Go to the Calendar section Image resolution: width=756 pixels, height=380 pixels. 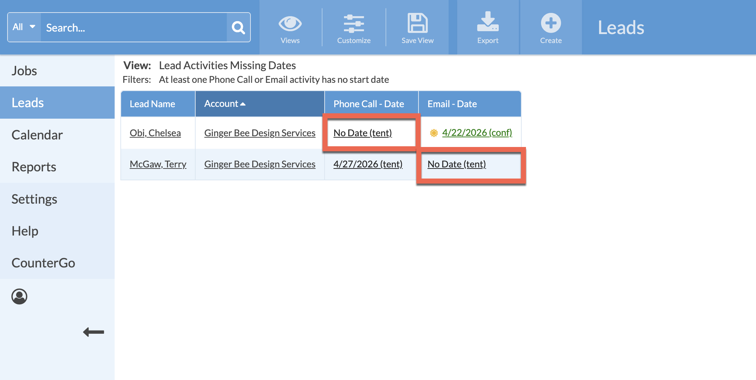pyautogui.click(x=37, y=135)
